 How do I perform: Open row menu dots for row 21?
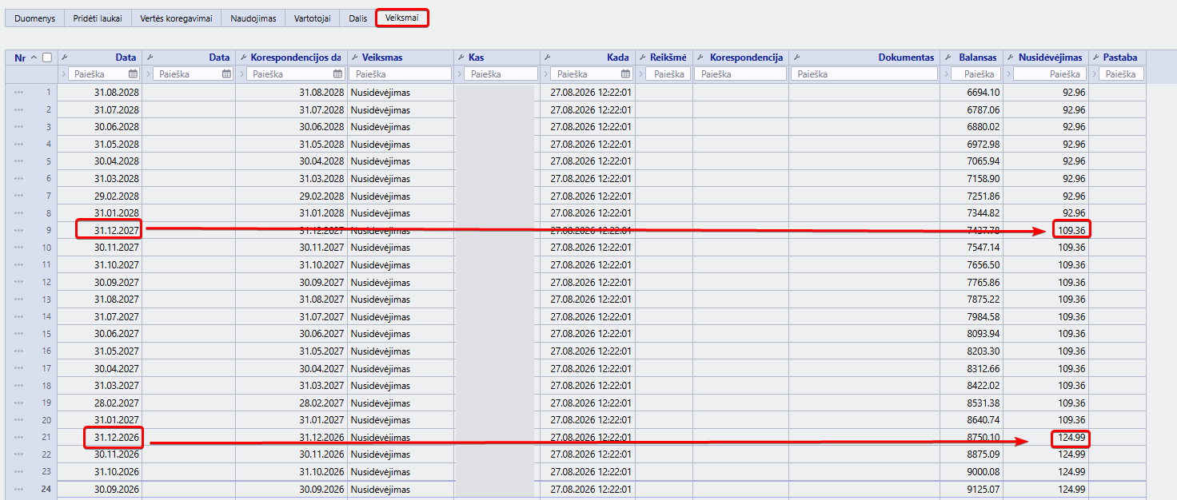coord(18,438)
